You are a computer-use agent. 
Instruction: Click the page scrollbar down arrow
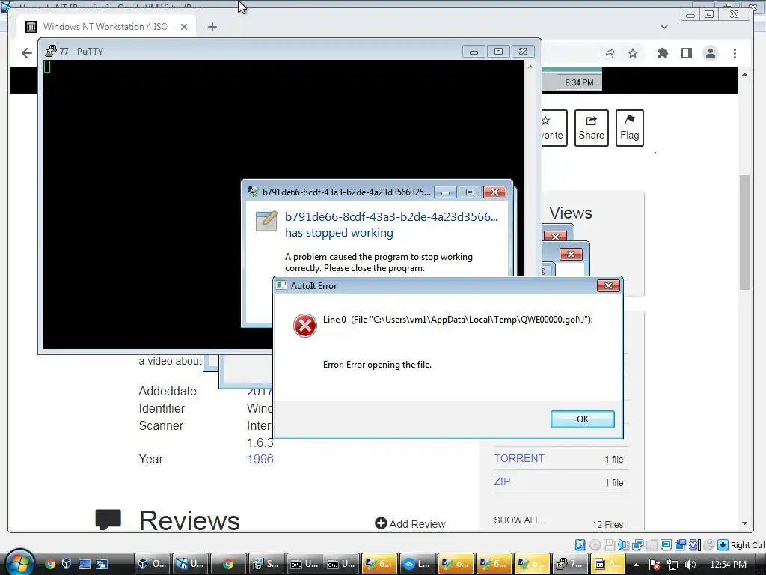[x=744, y=523]
